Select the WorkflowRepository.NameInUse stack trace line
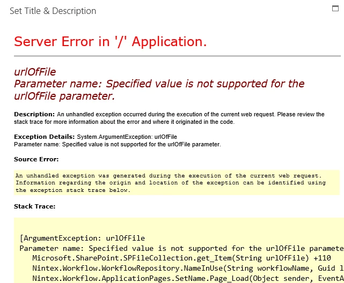 pyautogui.click(x=188, y=268)
